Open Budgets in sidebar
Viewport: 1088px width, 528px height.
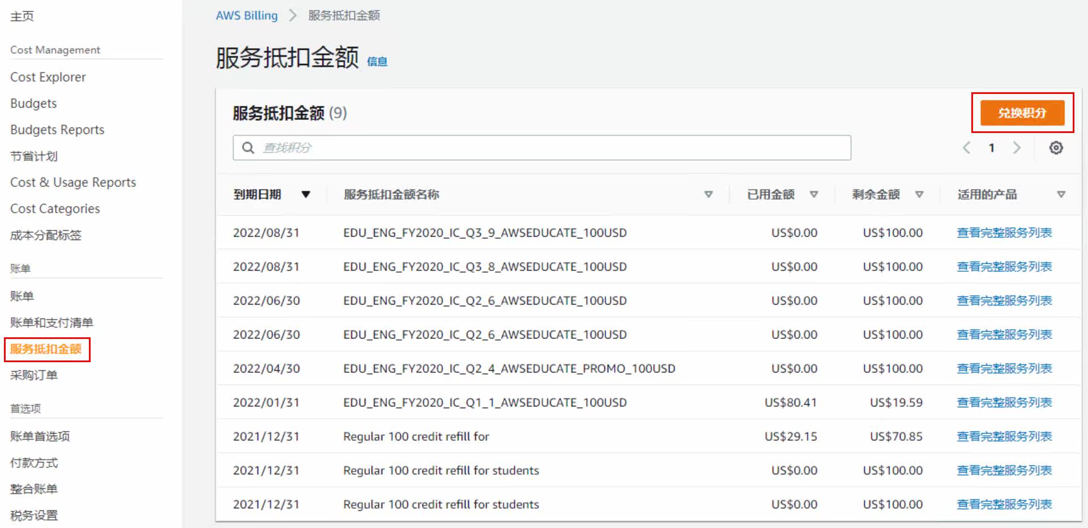point(33,104)
